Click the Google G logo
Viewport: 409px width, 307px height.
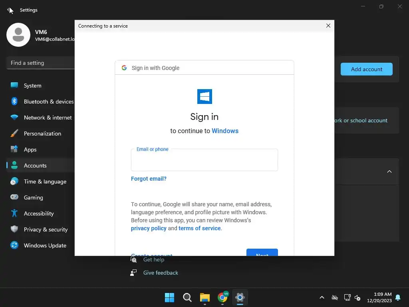point(124,68)
